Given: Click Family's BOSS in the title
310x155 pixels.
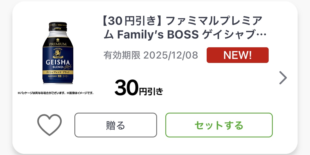Looking at the screenshot, I should pyautogui.click(x=158, y=35).
